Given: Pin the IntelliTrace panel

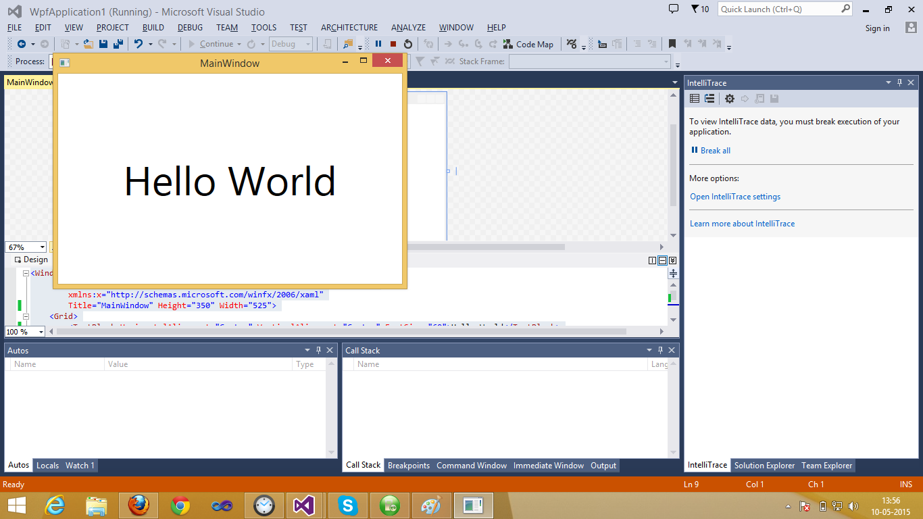Looking at the screenshot, I should pos(899,82).
